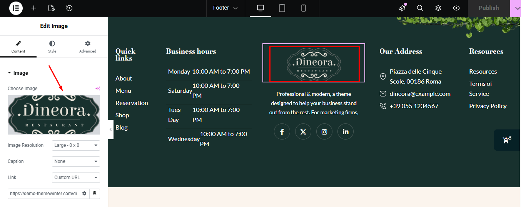Open the Structure layers icon
The height and width of the screenshot is (207, 521).
point(438,8)
